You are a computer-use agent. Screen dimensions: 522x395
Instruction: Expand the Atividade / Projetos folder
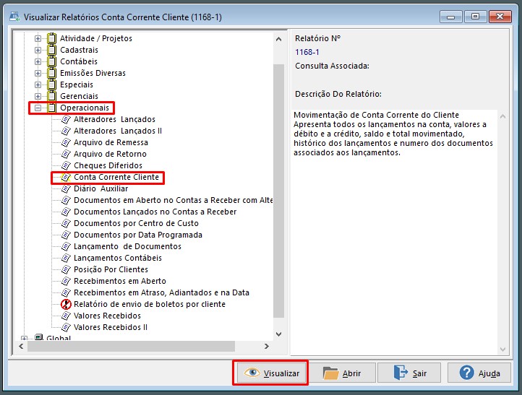38,38
